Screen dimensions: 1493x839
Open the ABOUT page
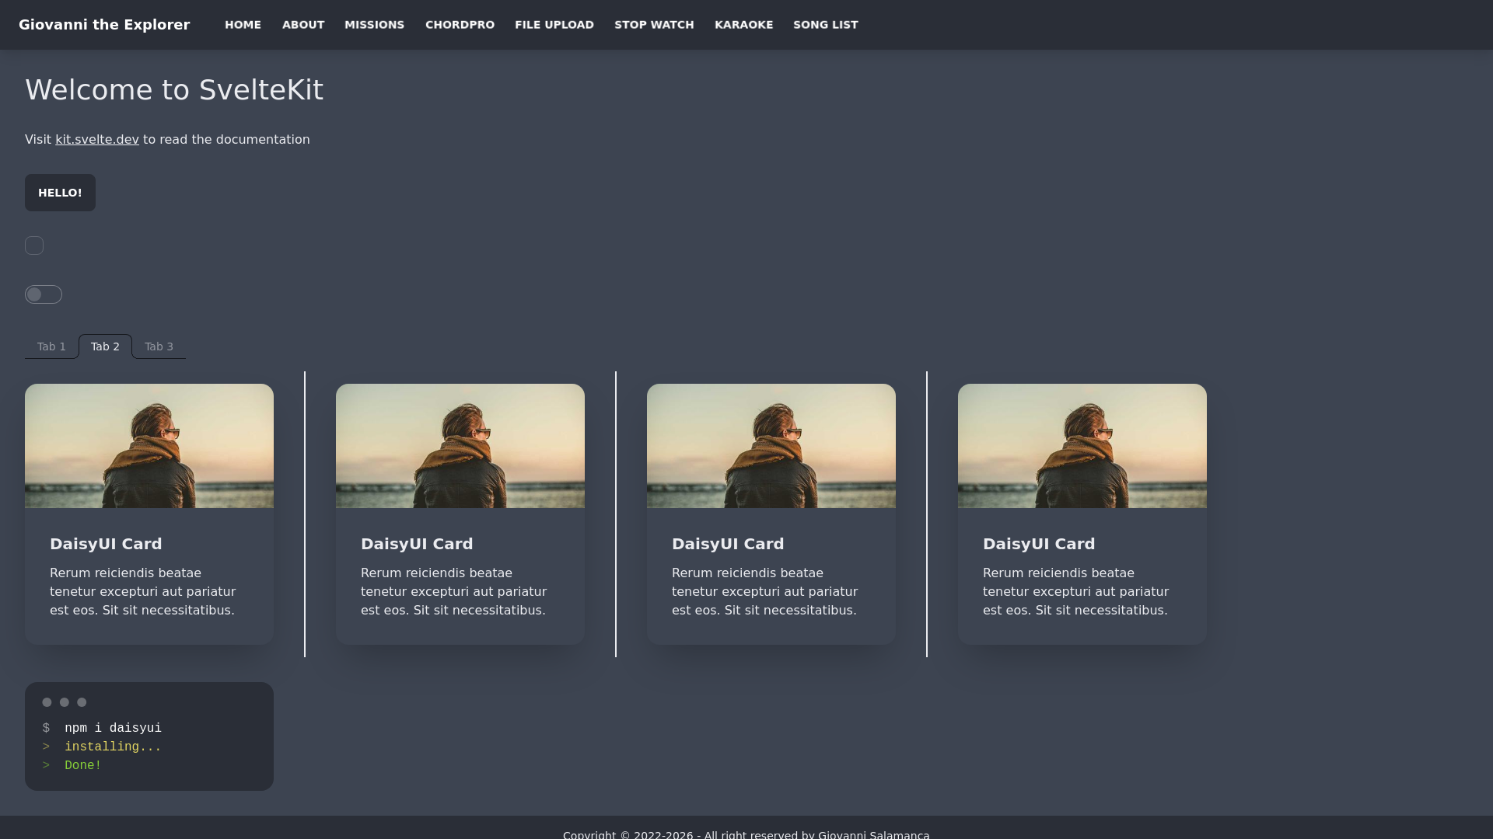point(303,25)
